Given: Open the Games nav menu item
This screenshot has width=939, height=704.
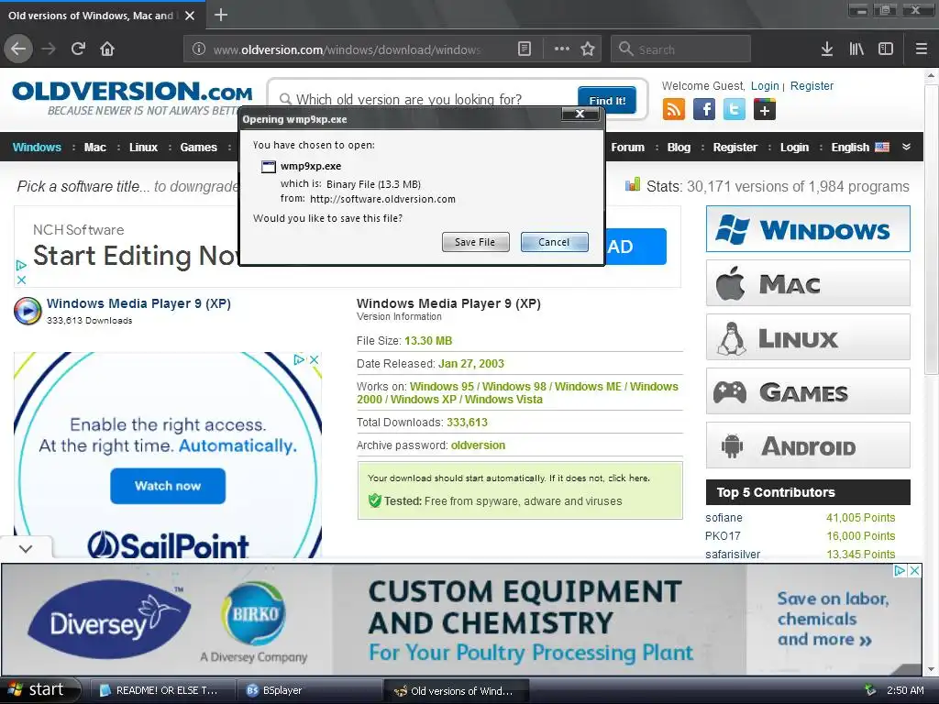Looking at the screenshot, I should point(198,148).
